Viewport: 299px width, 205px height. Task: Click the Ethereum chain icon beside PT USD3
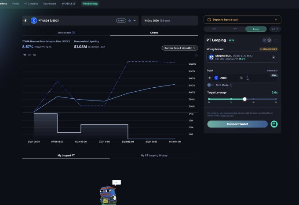pos(26,20)
